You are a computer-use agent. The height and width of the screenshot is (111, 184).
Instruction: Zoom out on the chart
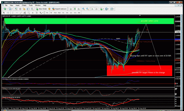click(87, 9)
